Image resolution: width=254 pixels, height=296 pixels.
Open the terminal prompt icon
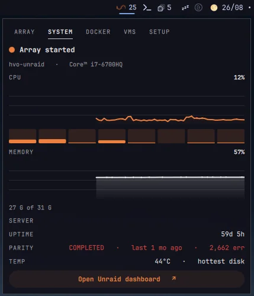[x=147, y=8]
